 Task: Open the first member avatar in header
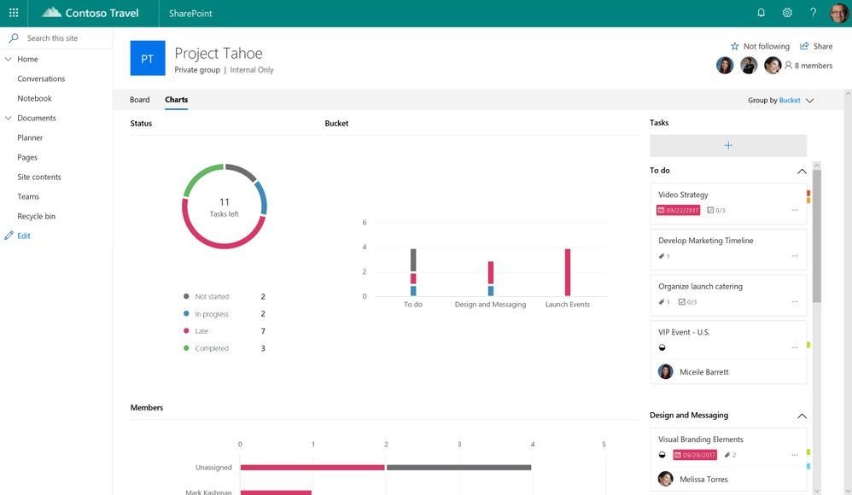724,65
